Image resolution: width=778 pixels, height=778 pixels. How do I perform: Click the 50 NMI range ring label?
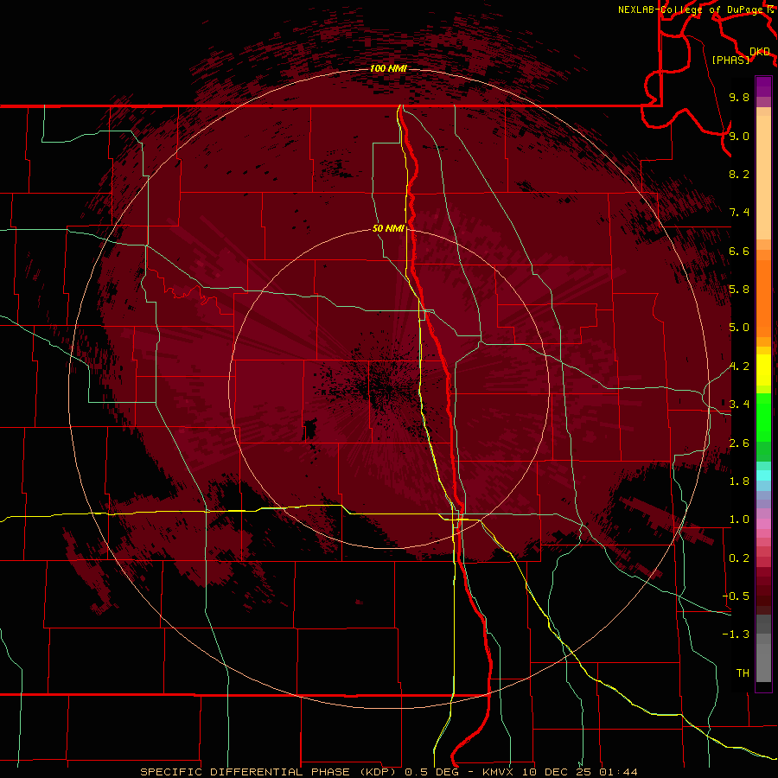pyautogui.click(x=388, y=228)
